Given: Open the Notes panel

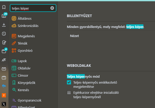Looking at the screenshot, I should [x=4, y=42].
